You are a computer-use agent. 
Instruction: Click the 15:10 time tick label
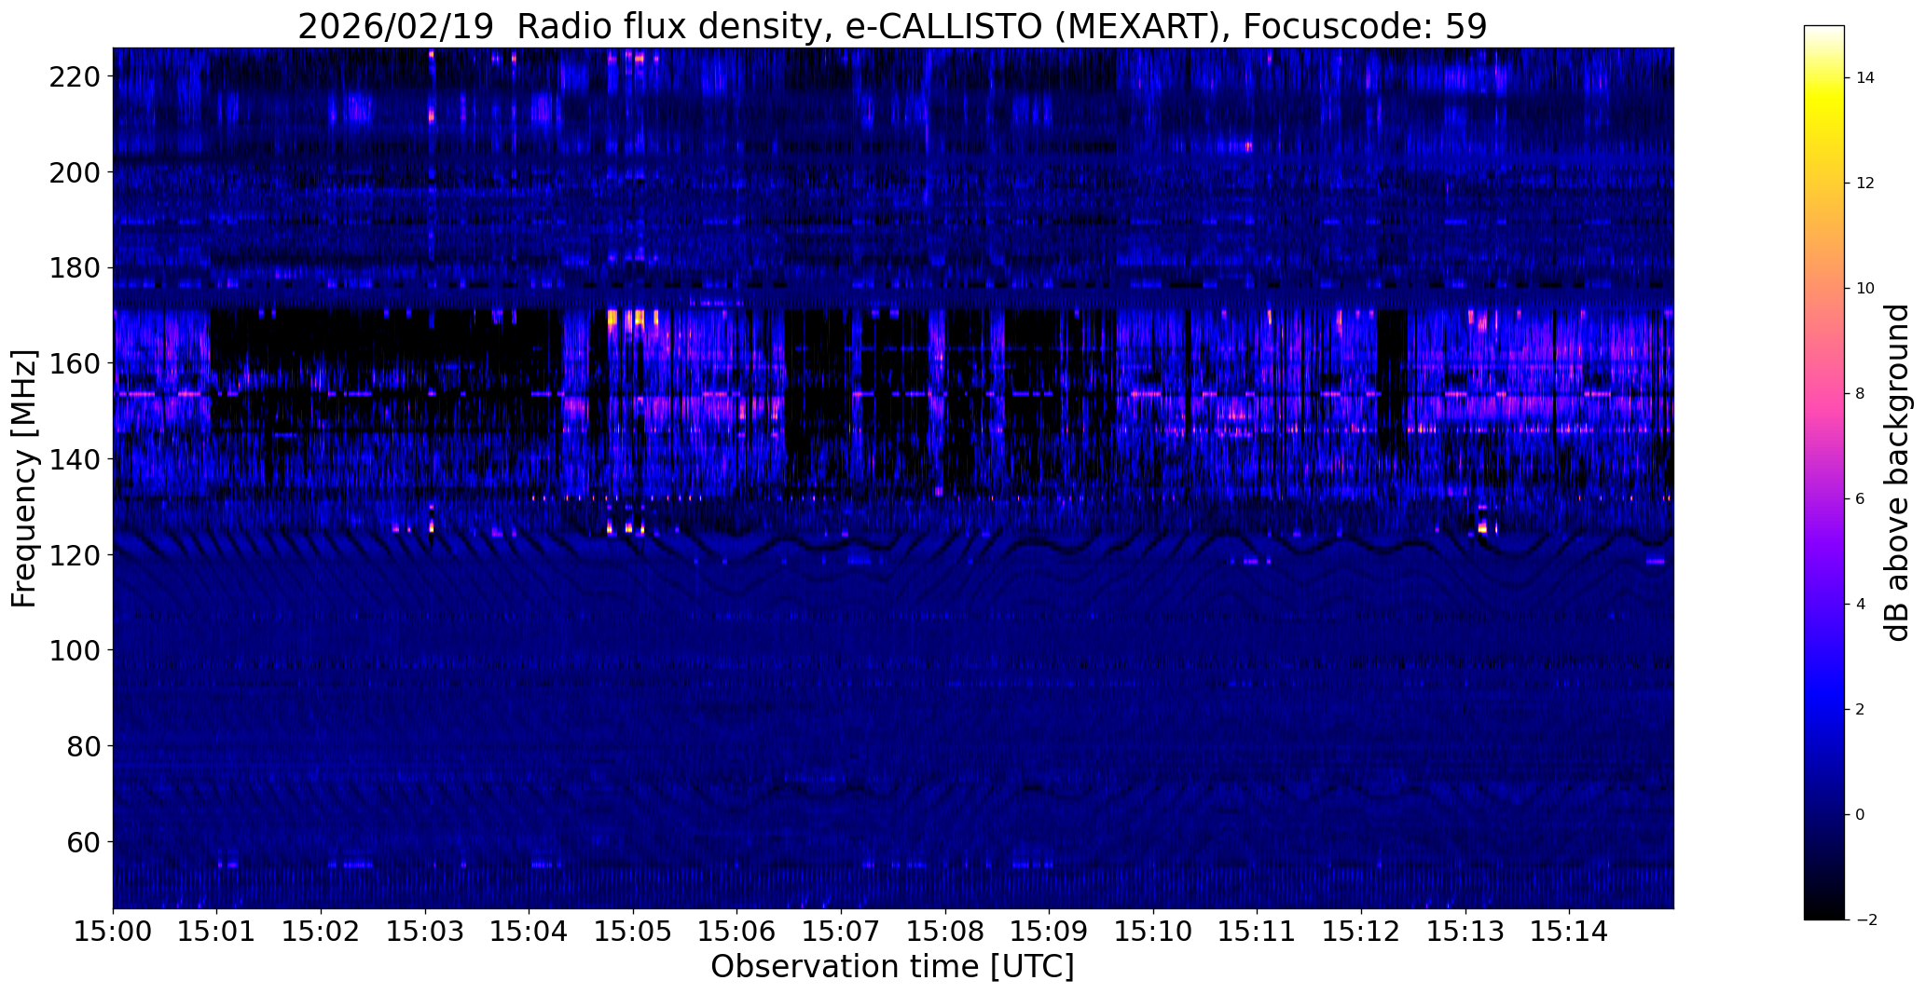click(x=1154, y=932)
